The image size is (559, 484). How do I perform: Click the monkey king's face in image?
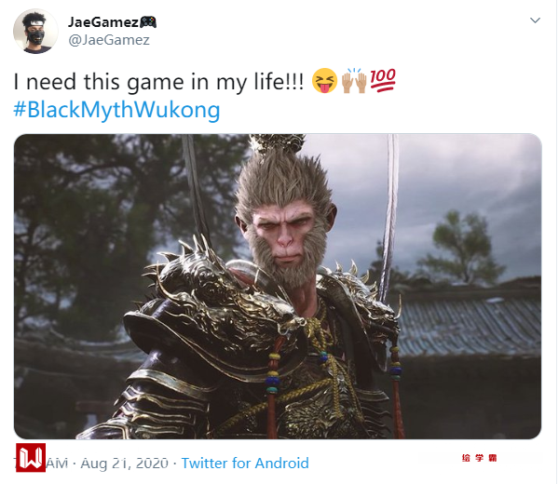click(x=285, y=235)
